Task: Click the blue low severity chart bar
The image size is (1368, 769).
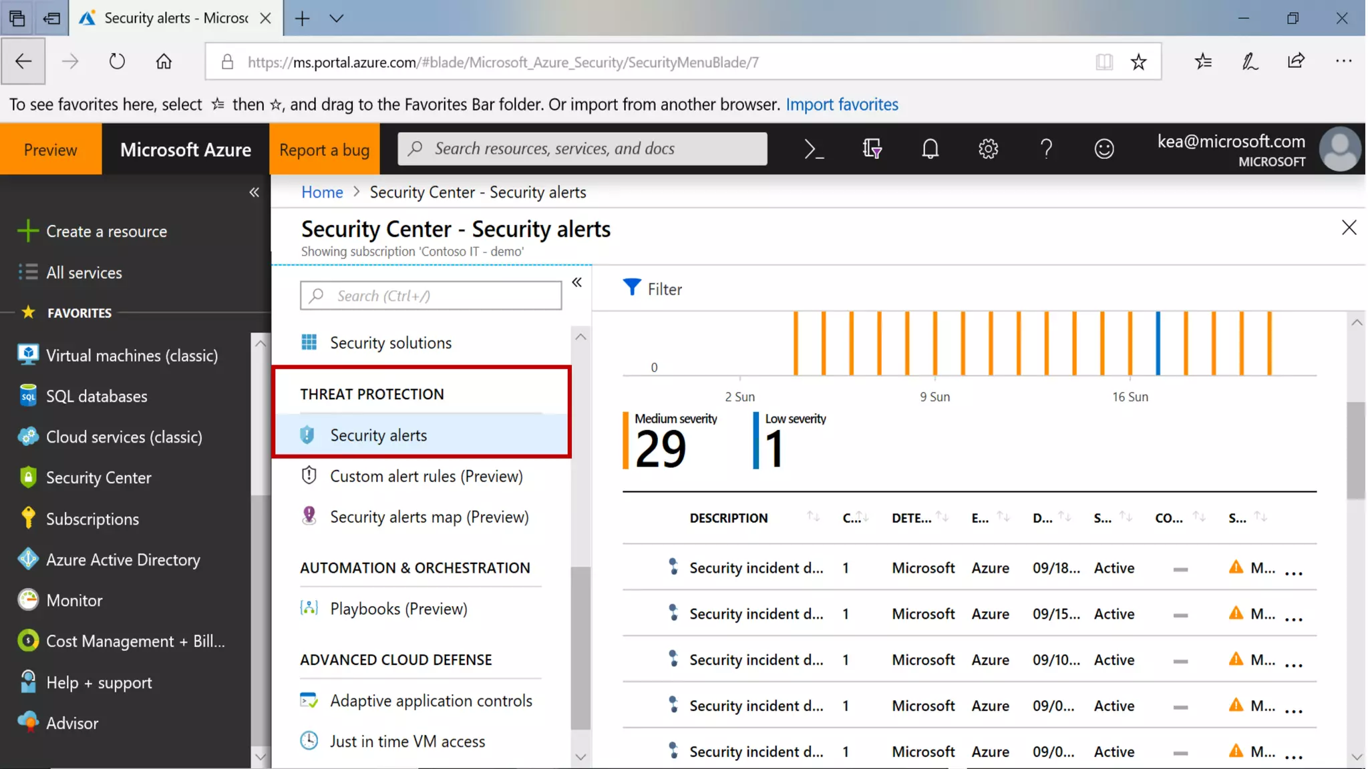Action: 1158,343
